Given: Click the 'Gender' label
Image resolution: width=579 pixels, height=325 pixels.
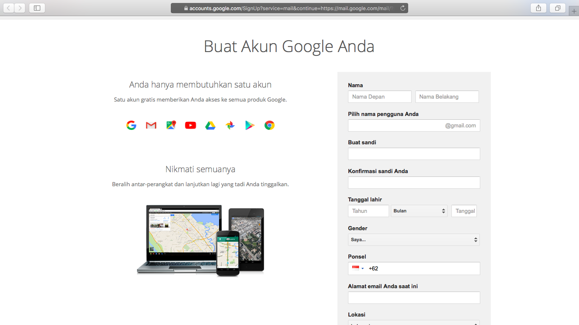Looking at the screenshot, I should point(358,228).
